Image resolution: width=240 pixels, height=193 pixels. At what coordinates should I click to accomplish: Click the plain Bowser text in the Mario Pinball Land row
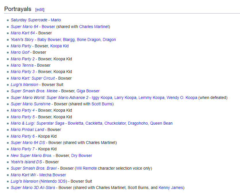coord(54,130)
